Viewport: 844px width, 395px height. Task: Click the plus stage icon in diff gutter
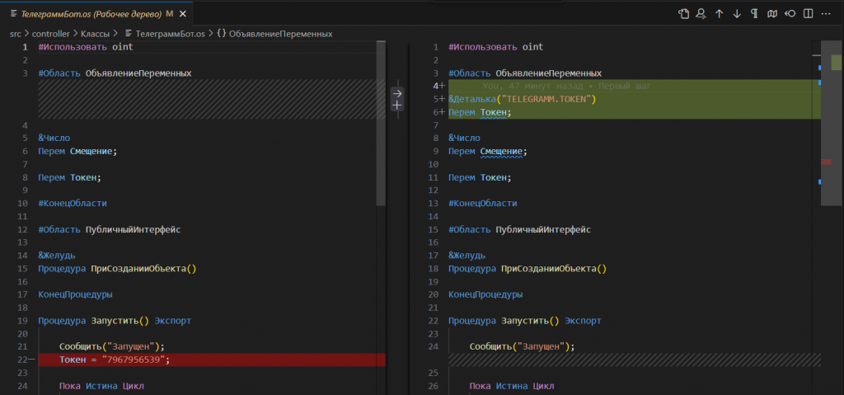tap(397, 106)
